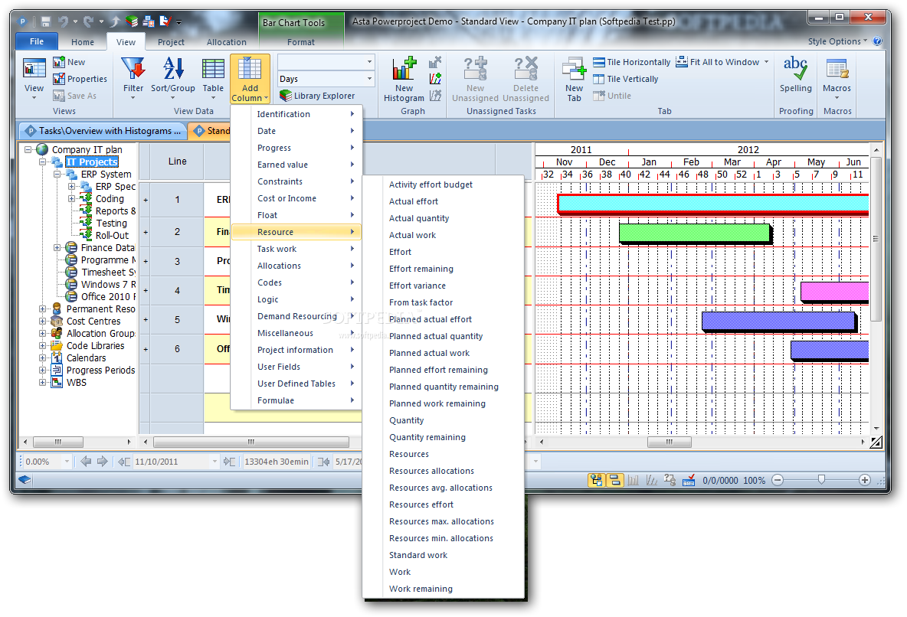The height and width of the screenshot is (617, 907).
Task: Open the Task work submenu
Action: (296, 249)
